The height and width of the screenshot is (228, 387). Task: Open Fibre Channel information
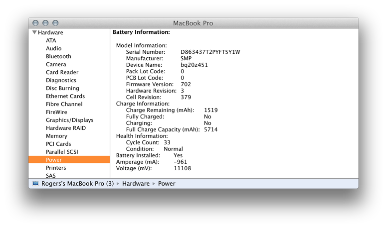64,104
